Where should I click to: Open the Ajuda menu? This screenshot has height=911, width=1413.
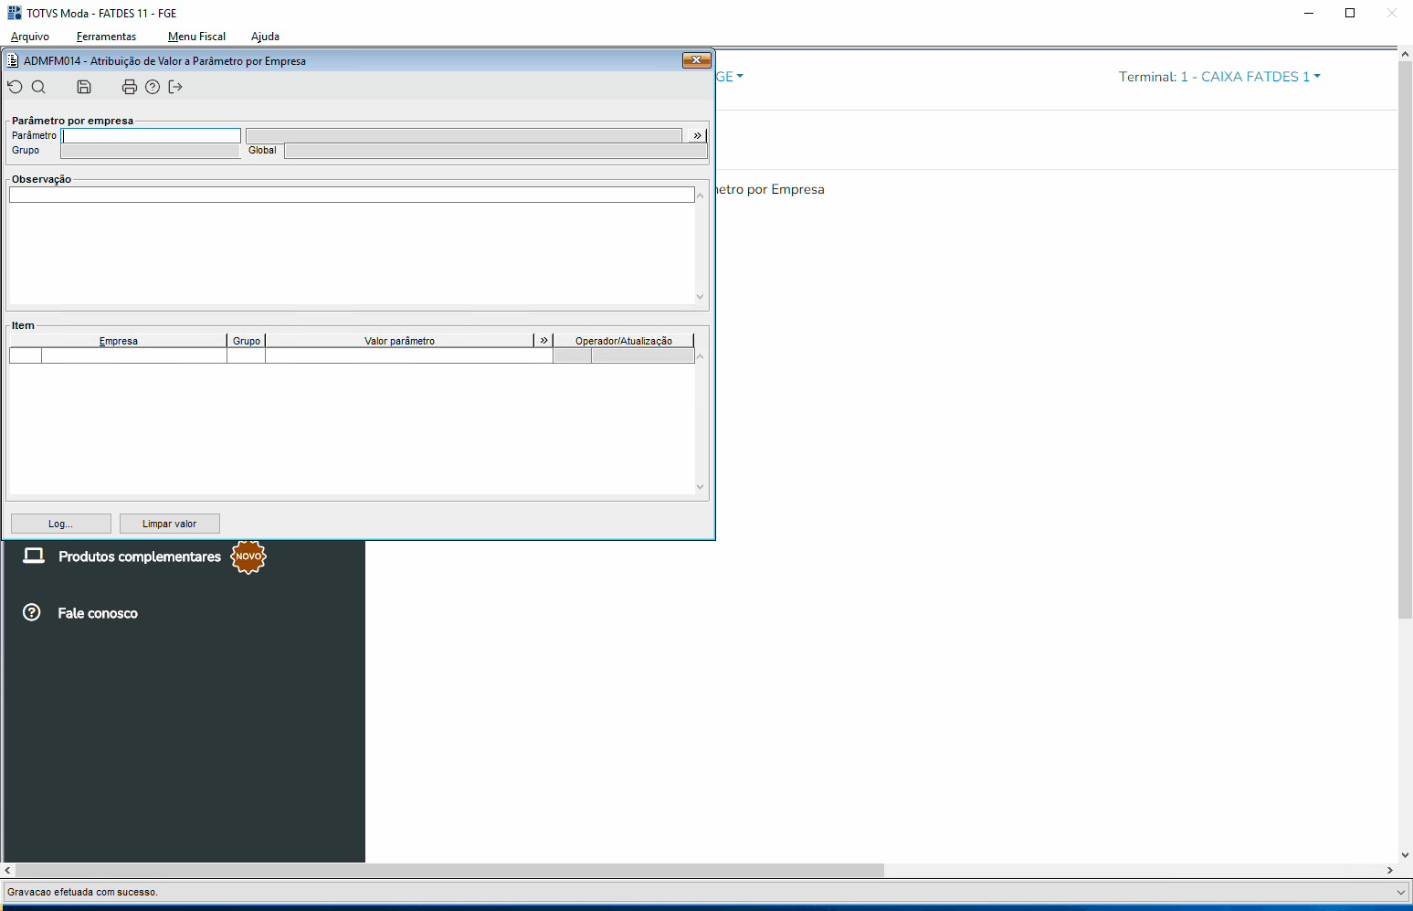coord(265,37)
